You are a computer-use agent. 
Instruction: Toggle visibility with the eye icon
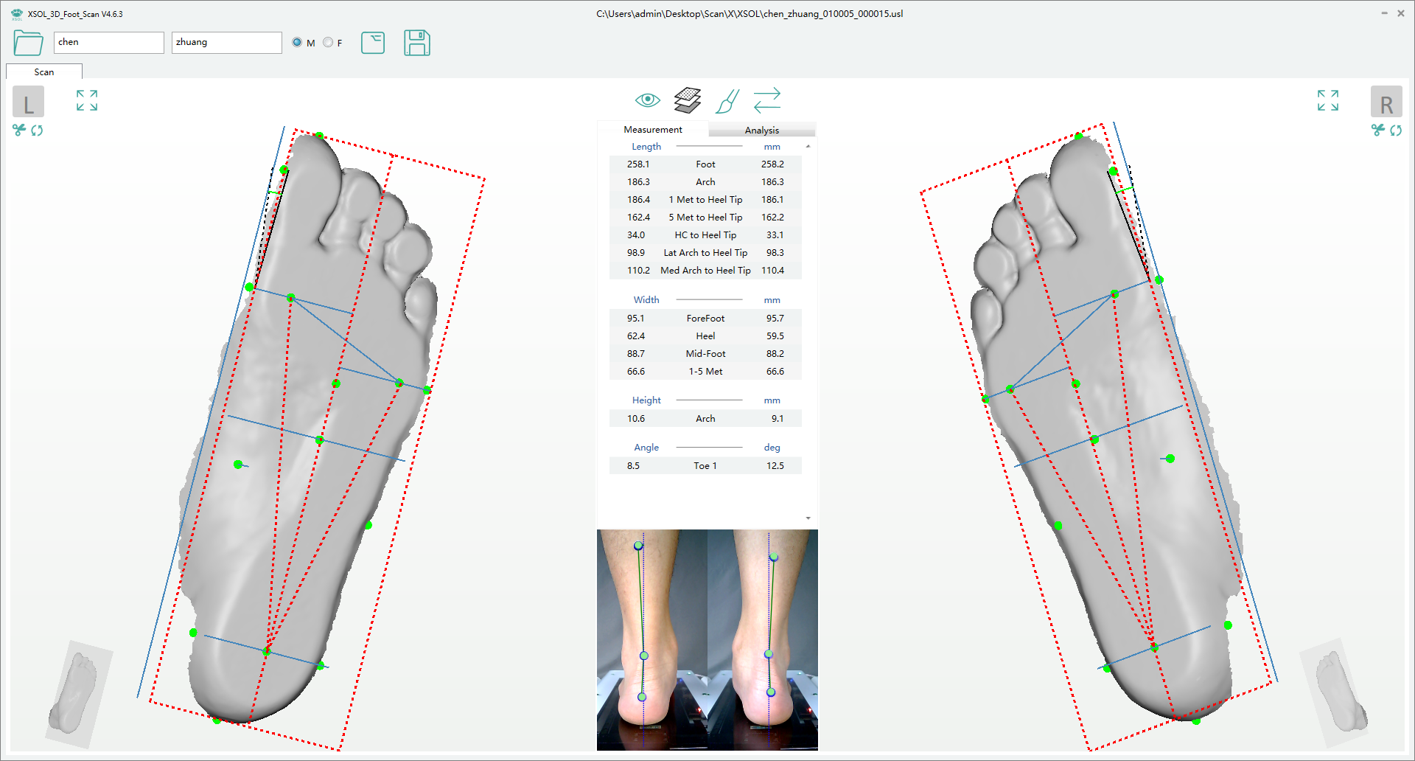(647, 100)
